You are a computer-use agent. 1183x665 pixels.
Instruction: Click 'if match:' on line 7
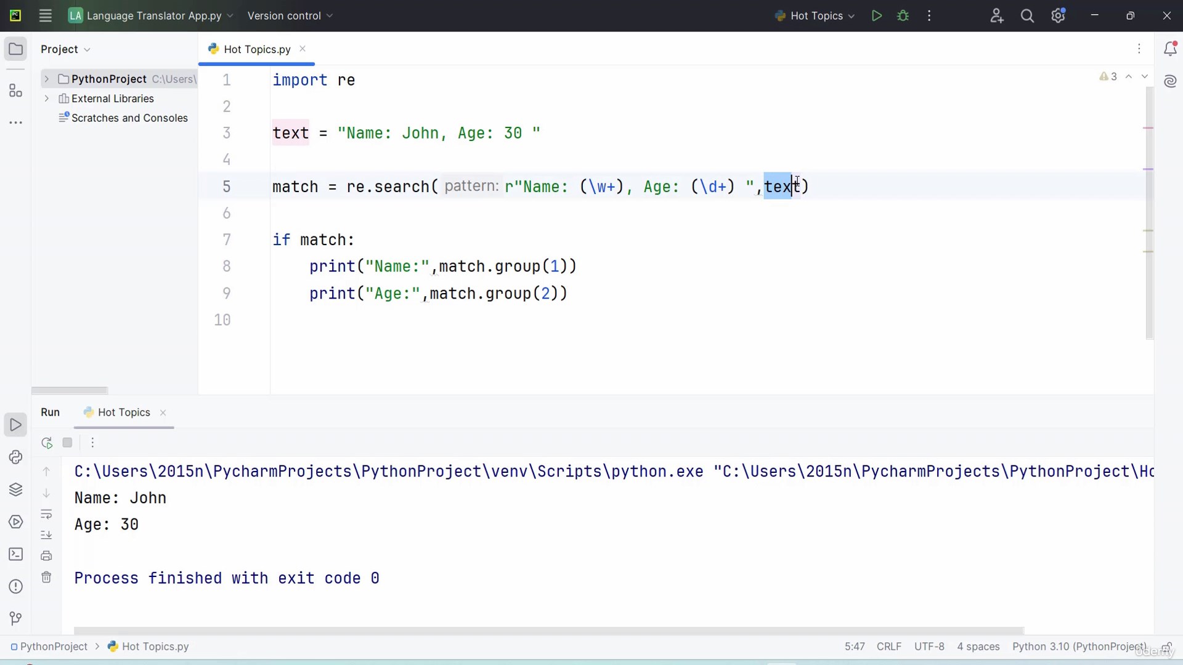click(314, 240)
